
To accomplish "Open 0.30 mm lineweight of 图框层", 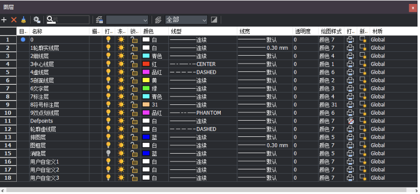I will (265, 145).
